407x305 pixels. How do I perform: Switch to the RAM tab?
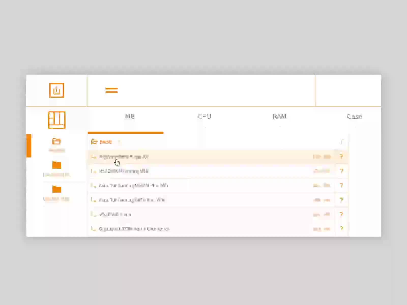coord(280,117)
